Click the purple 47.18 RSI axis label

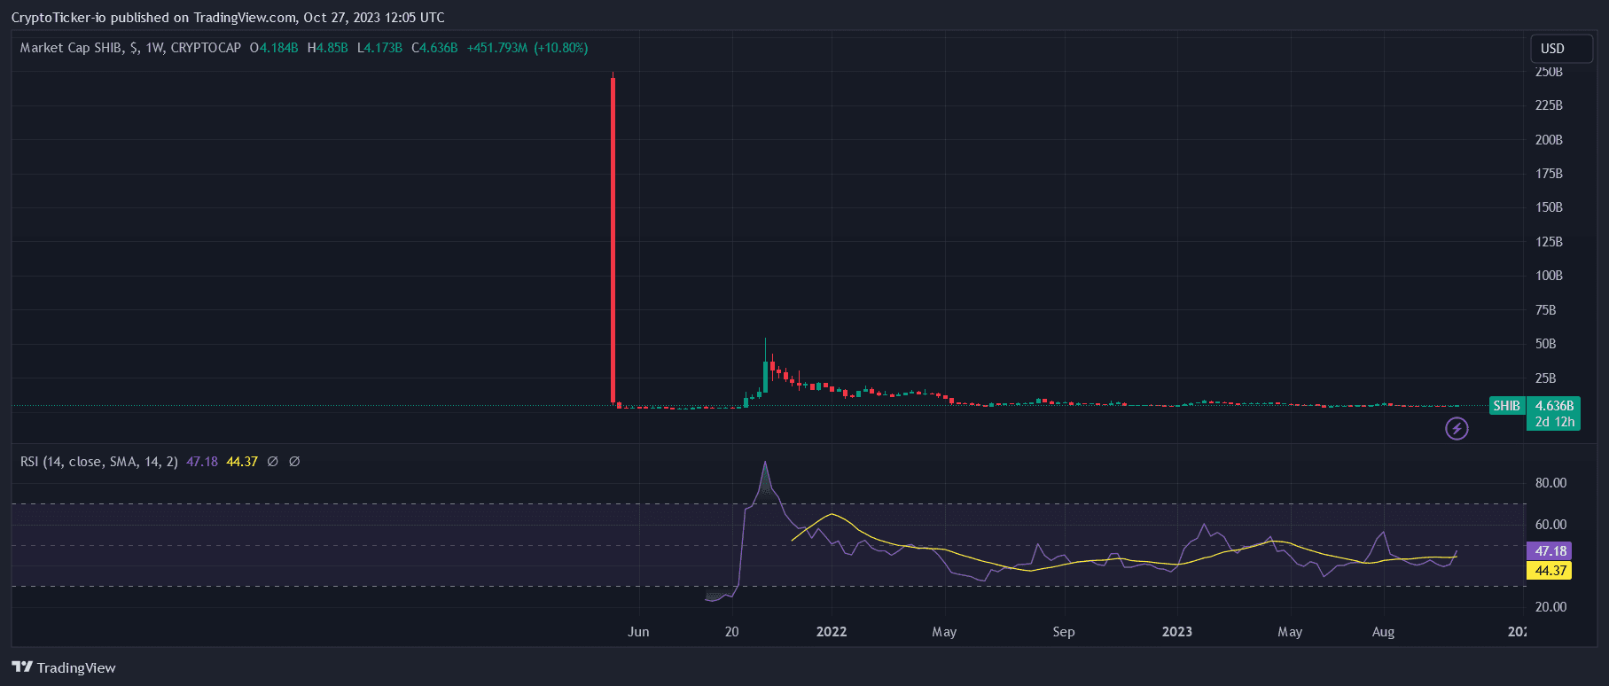point(1549,551)
